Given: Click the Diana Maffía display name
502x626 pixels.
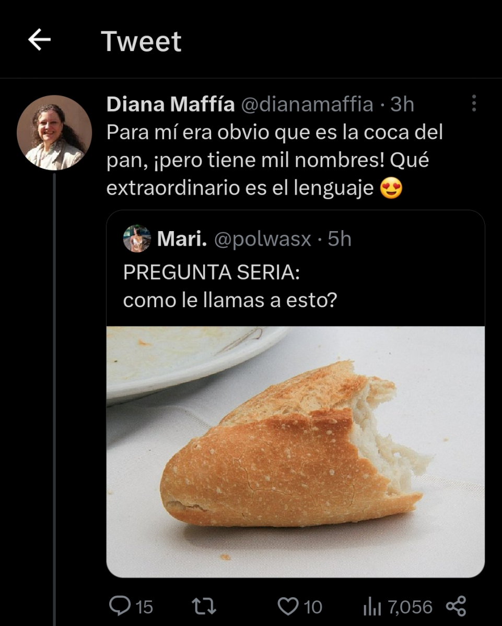Looking at the screenshot, I should tap(170, 105).
